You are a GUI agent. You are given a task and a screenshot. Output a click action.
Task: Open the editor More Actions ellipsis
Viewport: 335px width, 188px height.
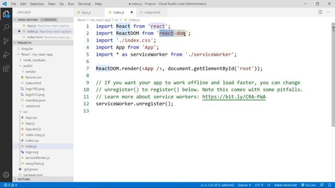coord(328,12)
